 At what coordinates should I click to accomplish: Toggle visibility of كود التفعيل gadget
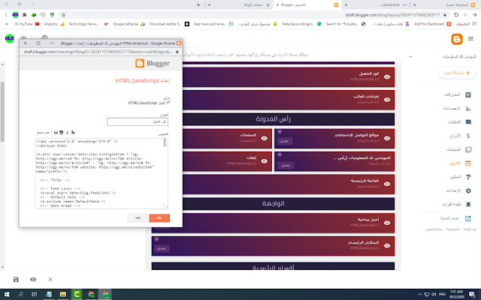click(x=387, y=76)
